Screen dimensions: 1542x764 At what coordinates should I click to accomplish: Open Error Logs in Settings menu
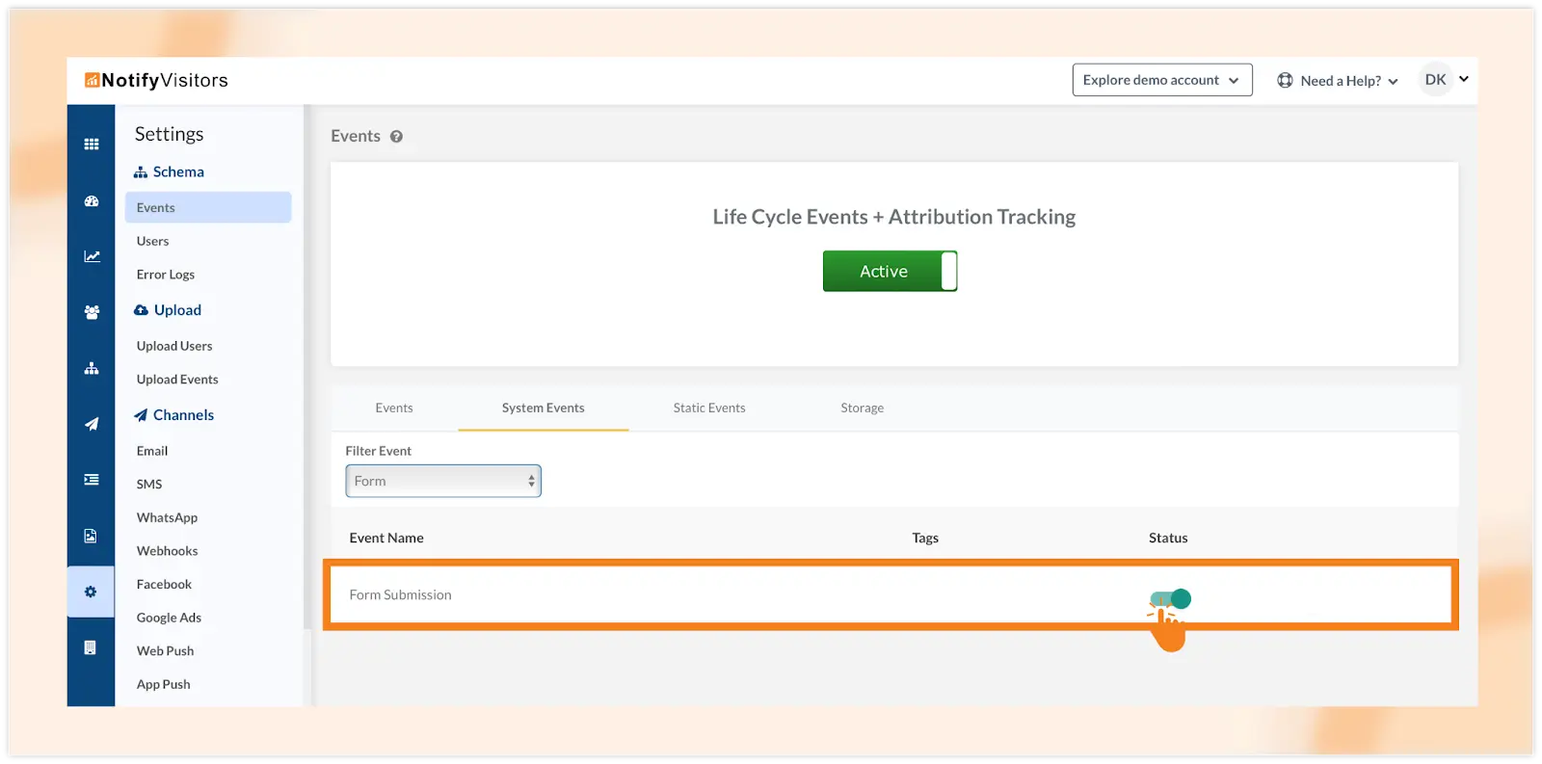pyautogui.click(x=166, y=275)
